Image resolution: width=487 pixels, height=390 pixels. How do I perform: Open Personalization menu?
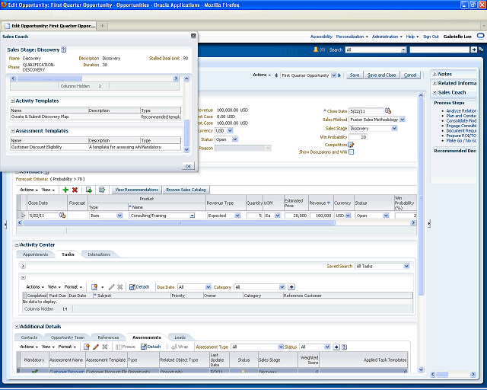click(352, 37)
